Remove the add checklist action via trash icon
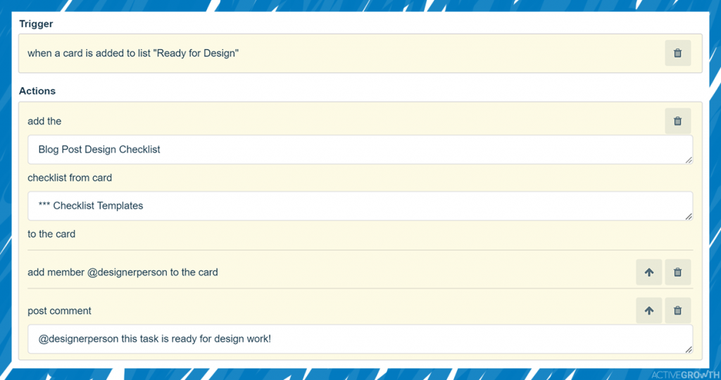Image resolution: width=721 pixels, height=380 pixels. [677, 121]
